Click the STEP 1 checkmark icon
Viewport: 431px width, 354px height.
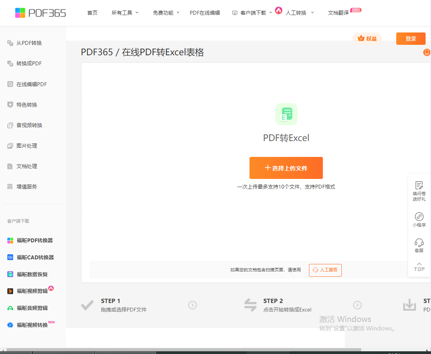(87, 305)
